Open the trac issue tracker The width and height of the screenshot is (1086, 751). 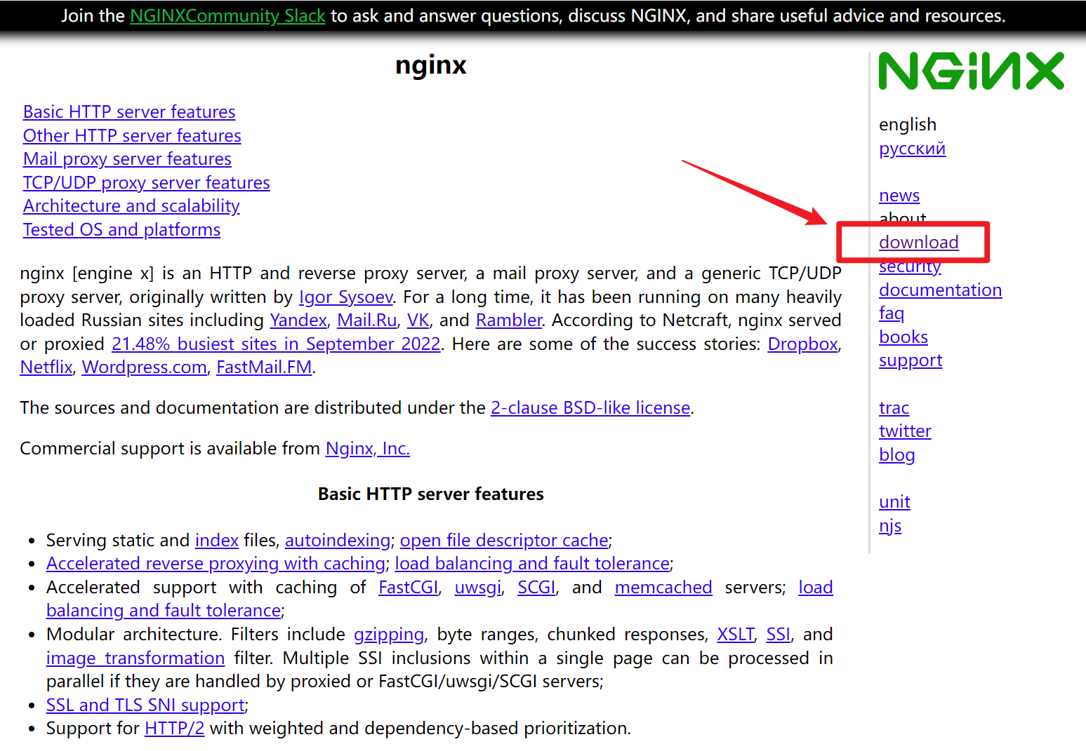click(x=894, y=407)
